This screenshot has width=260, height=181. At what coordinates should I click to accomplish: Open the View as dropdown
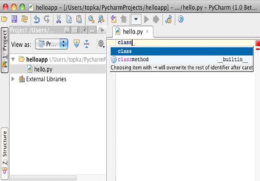52,44
